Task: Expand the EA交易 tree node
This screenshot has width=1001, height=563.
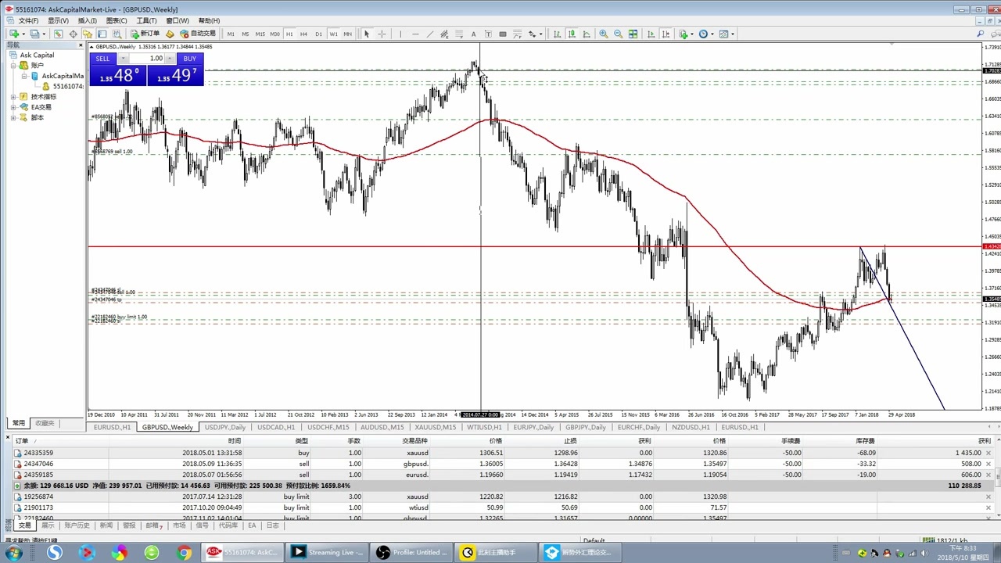Action: point(13,107)
